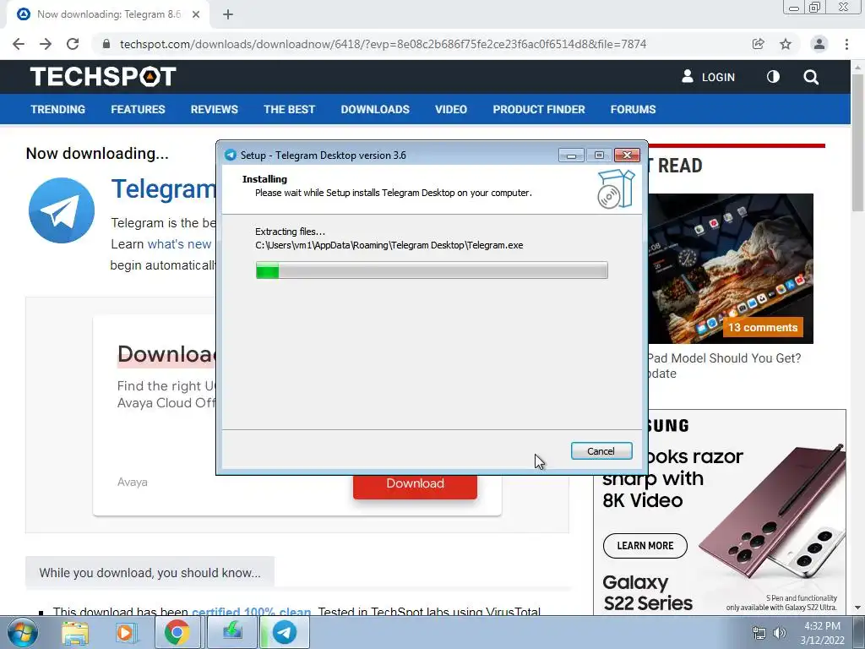865x649 pixels.
Task: Click the volume speaker tray icon
Action: tap(779, 633)
